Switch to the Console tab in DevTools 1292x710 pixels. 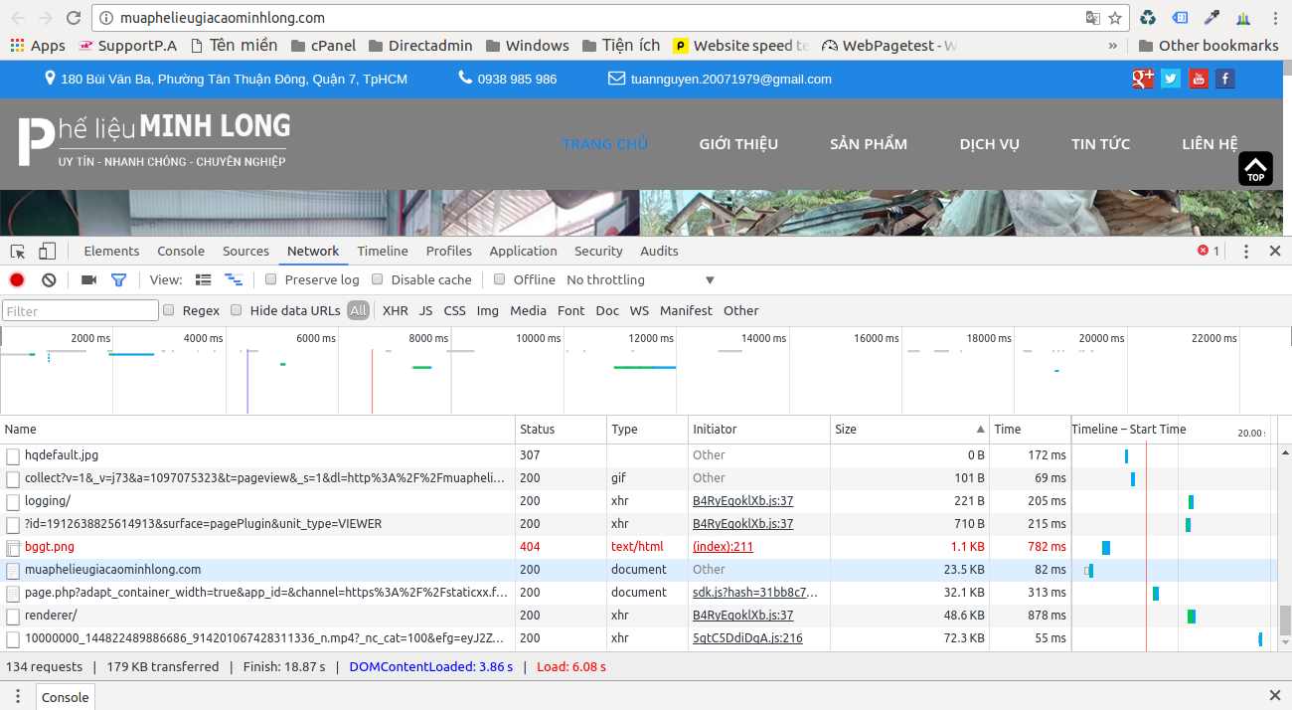coord(181,252)
